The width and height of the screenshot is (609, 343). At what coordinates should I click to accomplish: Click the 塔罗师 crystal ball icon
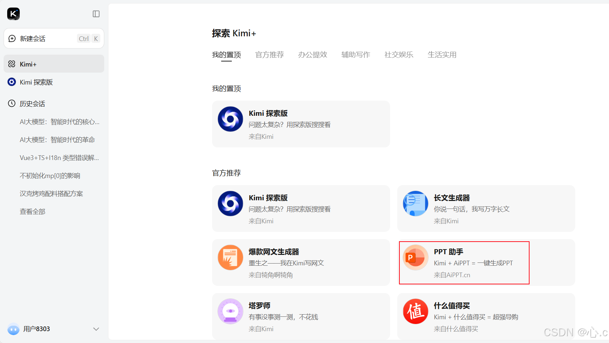click(230, 311)
